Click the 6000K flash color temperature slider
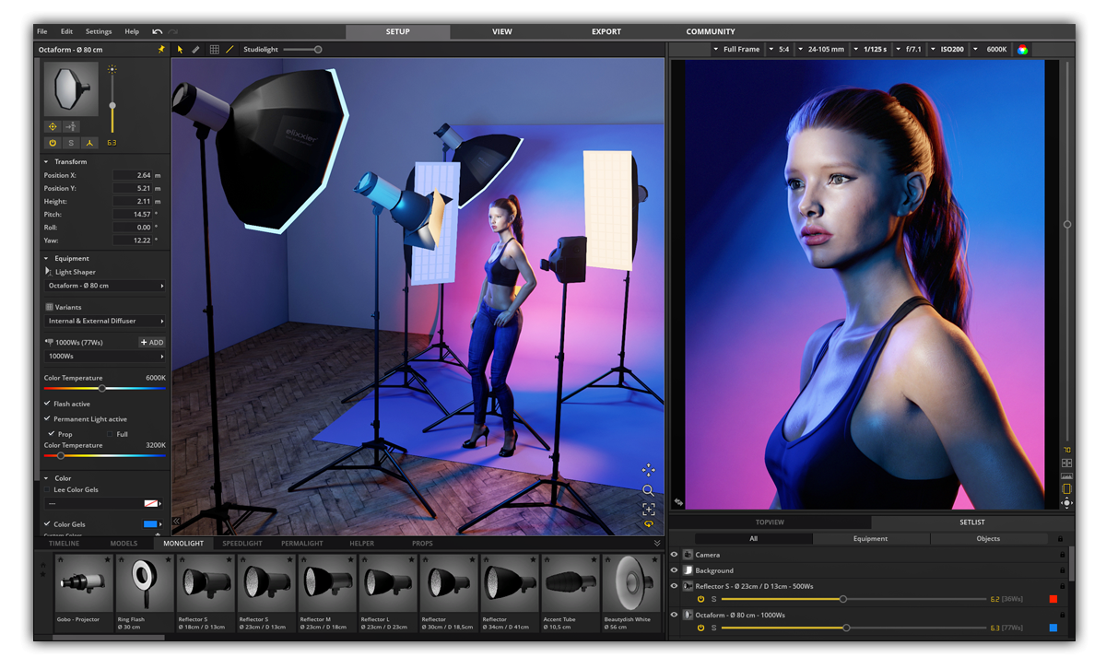1106x669 pixels. [102, 388]
